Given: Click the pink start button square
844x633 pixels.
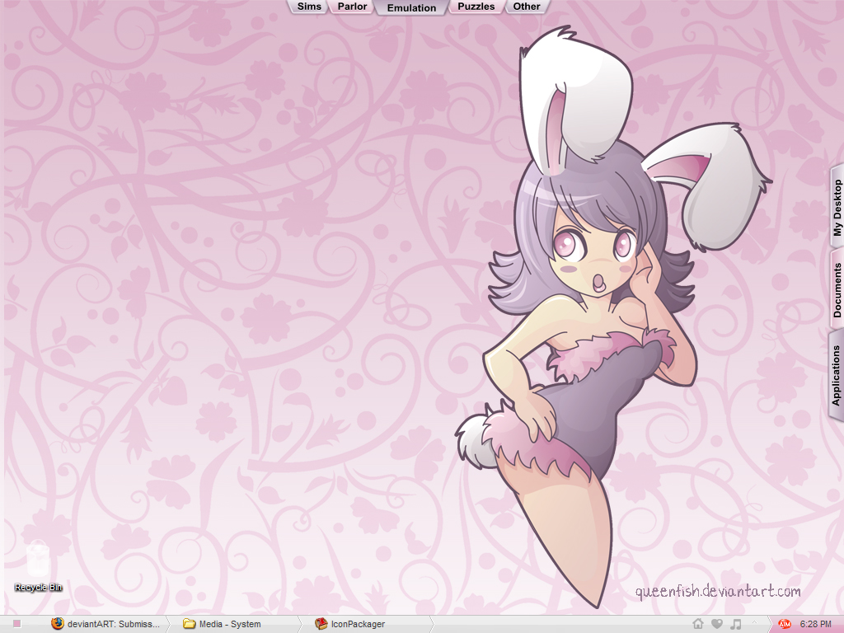Looking at the screenshot, I should (x=16, y=623).
